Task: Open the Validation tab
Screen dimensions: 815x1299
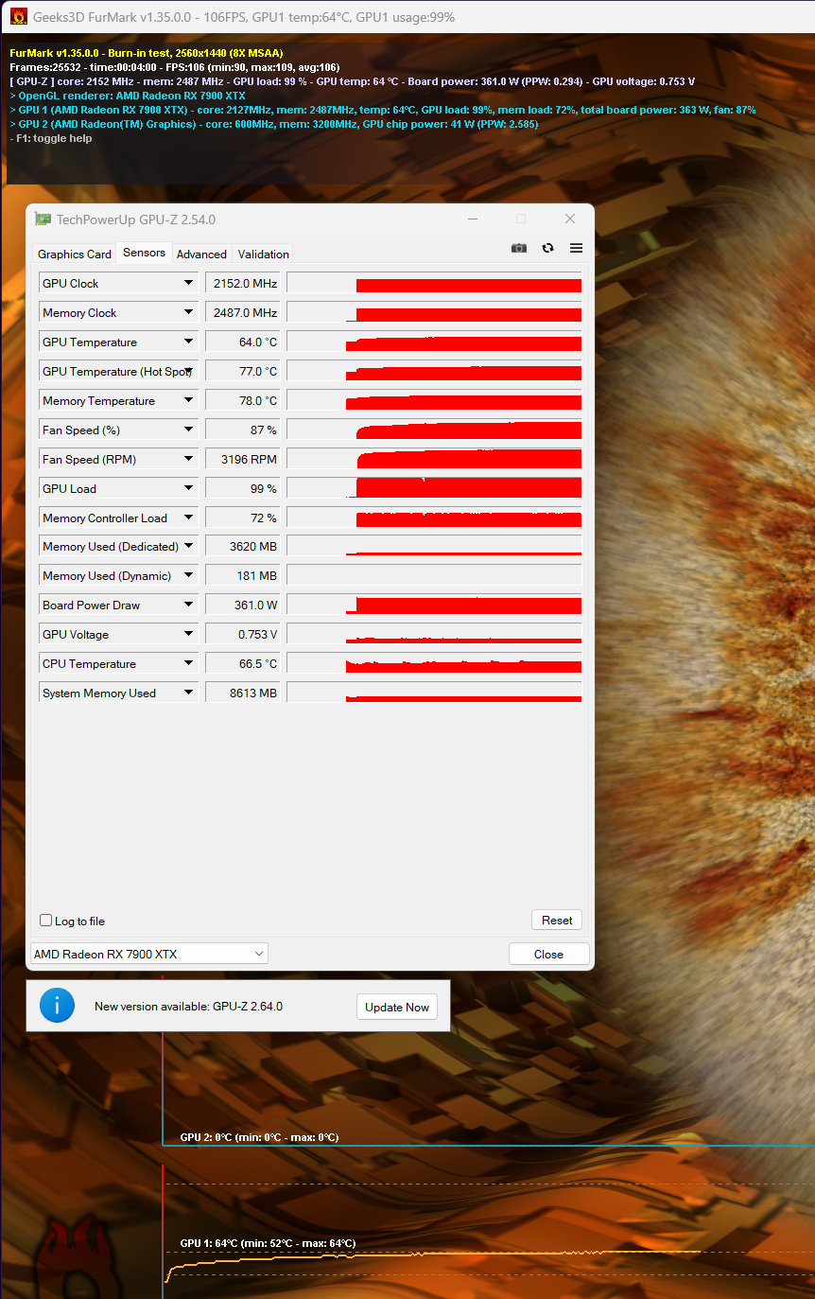Action: (x=263, y=254)
